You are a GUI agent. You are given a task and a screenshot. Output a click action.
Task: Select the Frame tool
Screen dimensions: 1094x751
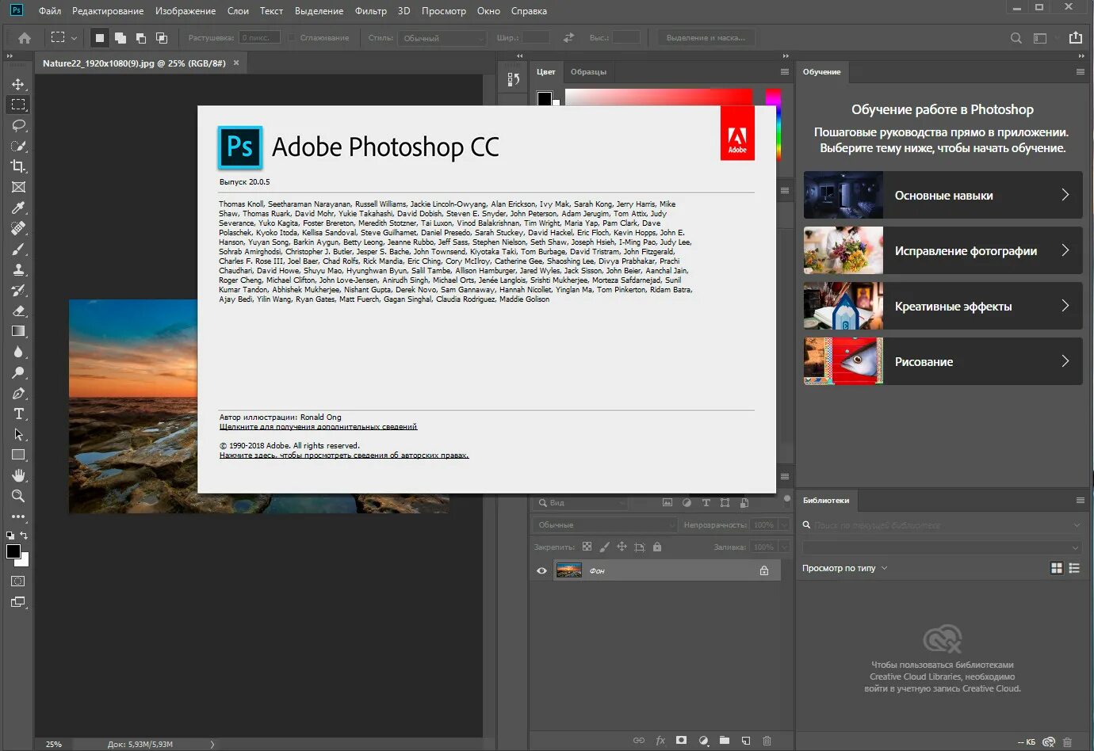(x=18, y=187)
